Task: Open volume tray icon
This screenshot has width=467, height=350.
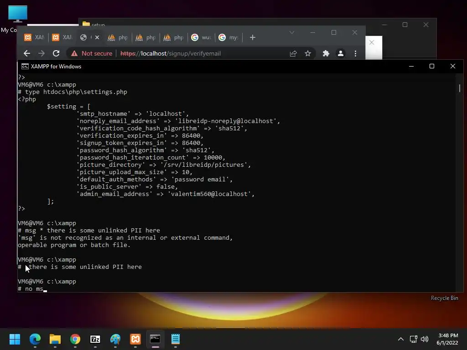Action: tap(425, 339)
